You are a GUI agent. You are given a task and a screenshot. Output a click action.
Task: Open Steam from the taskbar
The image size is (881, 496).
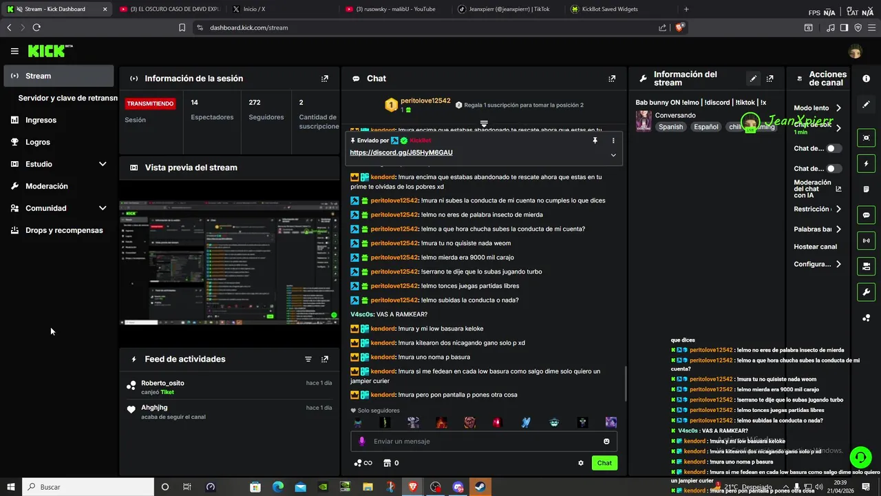point(480,487)
